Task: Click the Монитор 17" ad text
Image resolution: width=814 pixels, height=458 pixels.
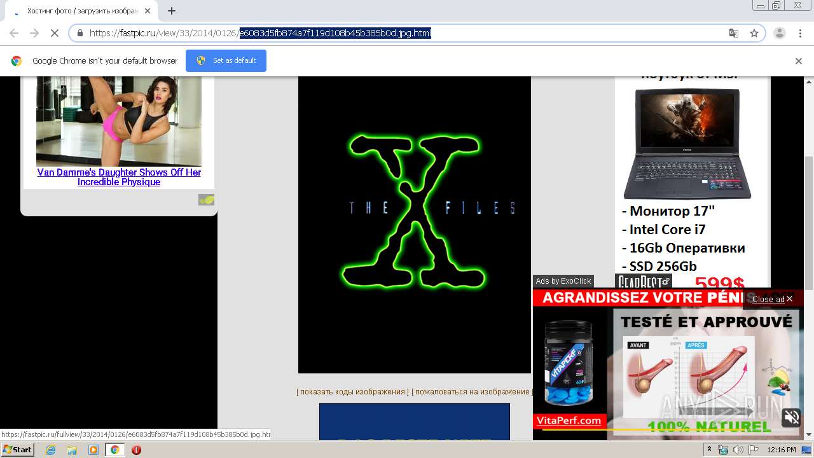Action: tap(668, 211)
